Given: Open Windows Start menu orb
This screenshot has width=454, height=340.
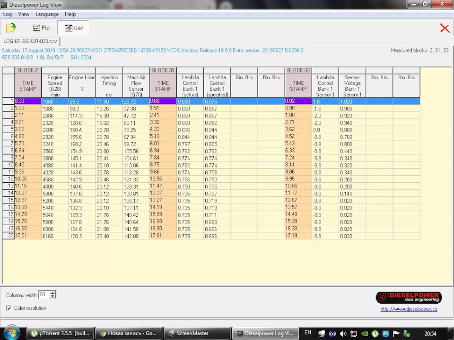Looking at the screenshot, I should [x=12, y=333].
